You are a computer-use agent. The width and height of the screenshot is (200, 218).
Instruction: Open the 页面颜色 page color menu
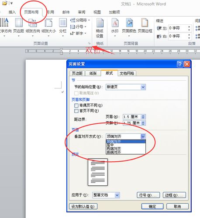click(x=129, y=27)
